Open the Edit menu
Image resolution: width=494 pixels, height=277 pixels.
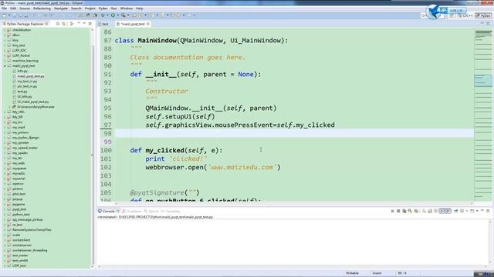pos(13,8)
